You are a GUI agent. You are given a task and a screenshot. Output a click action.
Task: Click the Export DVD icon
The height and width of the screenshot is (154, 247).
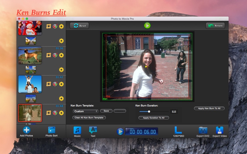(x=203, y=130)
